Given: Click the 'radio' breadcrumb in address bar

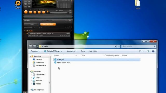Looking at the screenshot, I should tap(46, 47).
